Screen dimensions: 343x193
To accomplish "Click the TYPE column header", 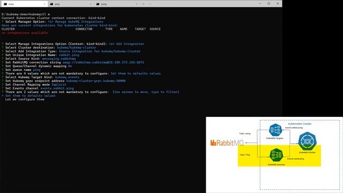I will (x=109, y=29).
